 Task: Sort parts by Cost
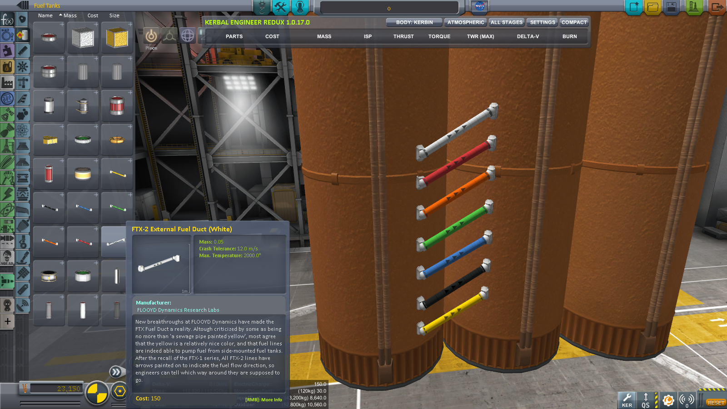coord(93,15)
